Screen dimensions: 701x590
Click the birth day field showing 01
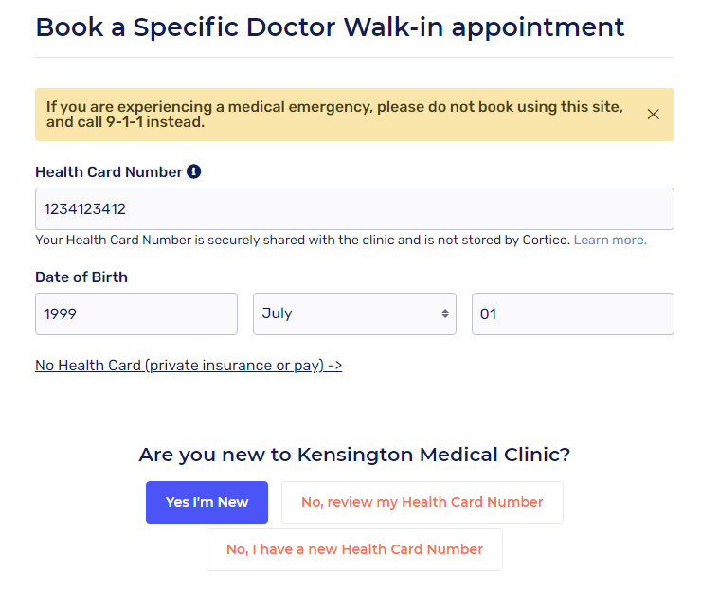[572, 313]
